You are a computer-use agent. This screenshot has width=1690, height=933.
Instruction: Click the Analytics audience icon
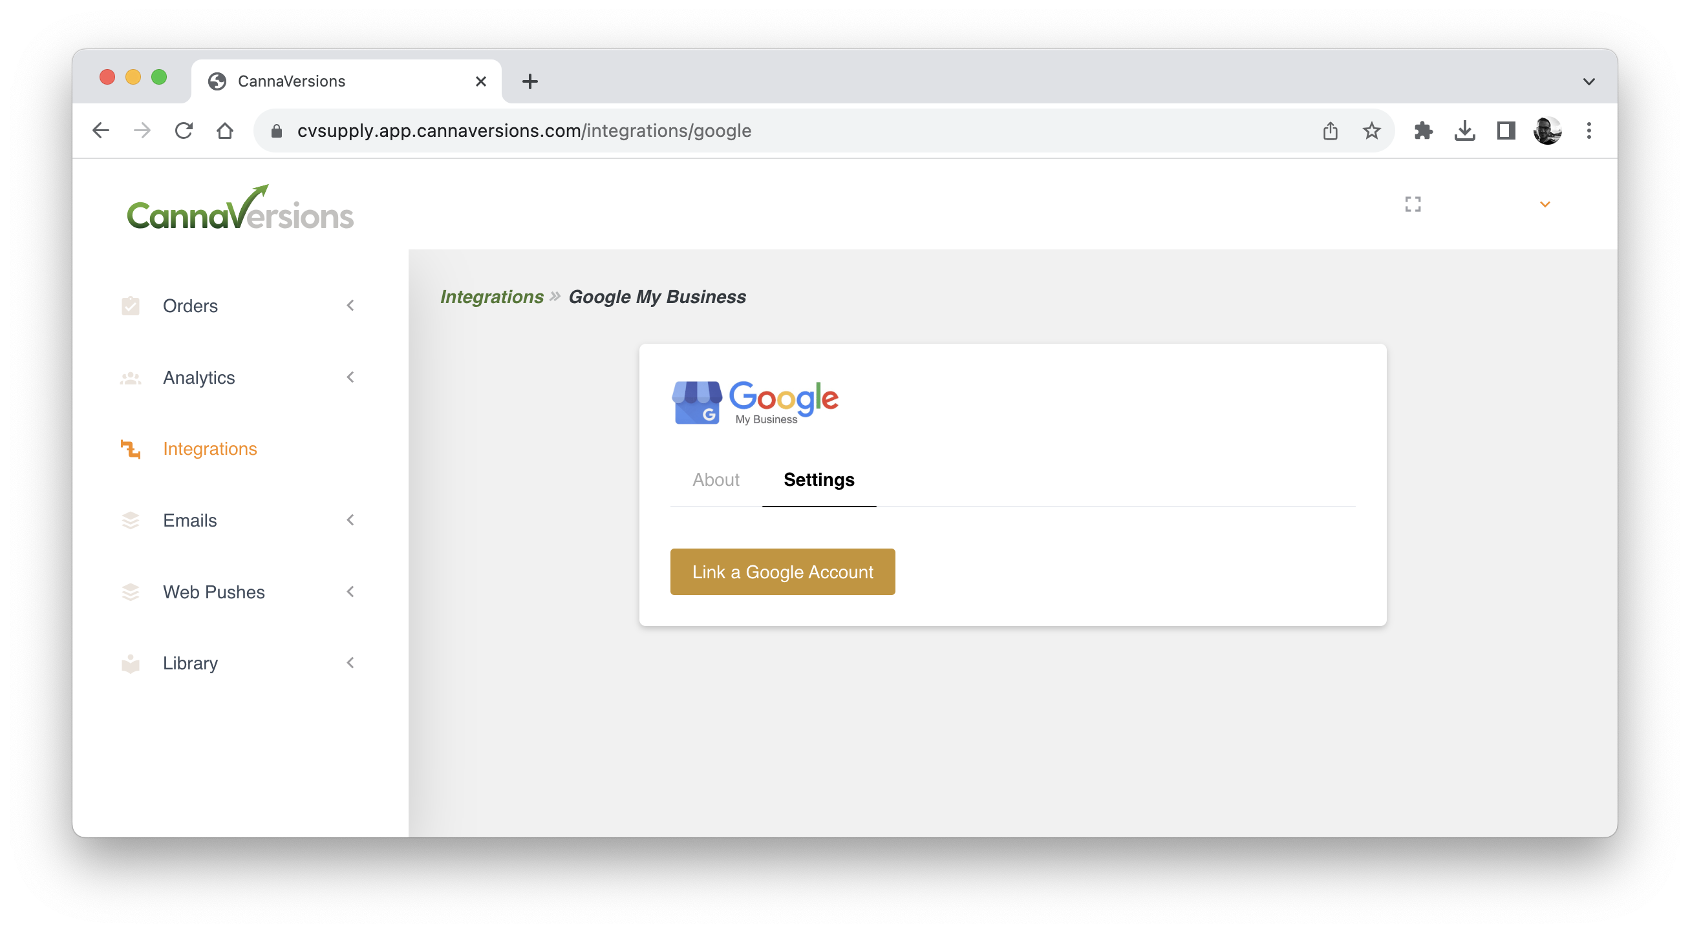131,377
